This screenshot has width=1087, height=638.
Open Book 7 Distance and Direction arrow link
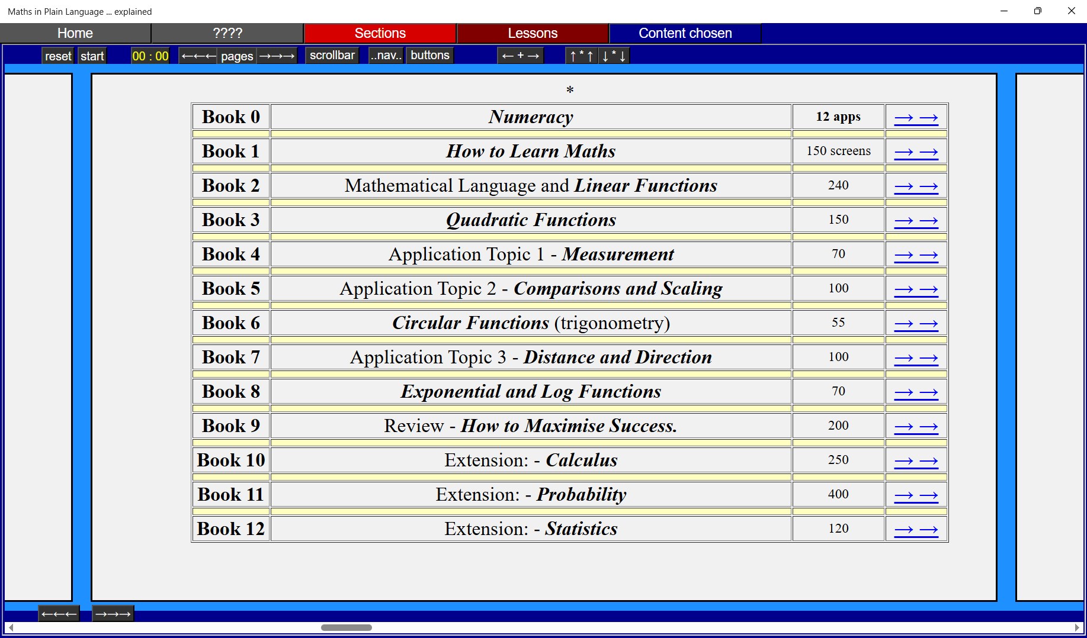click(x=916, y=358)
